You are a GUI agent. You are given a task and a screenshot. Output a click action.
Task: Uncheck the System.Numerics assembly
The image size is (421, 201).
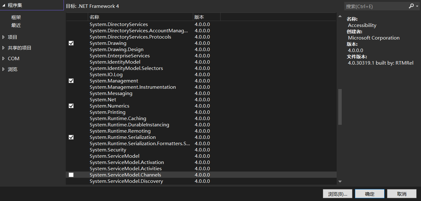tap(71, 106)
